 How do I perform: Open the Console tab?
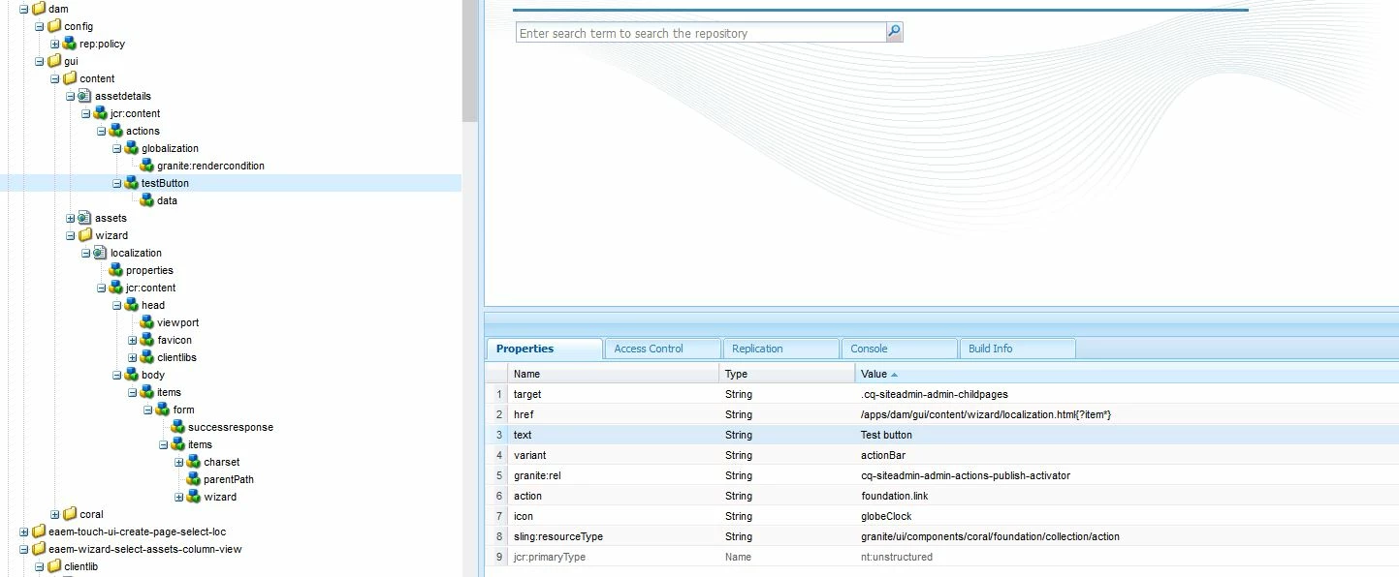pyautogui.click(x=899, y=349)
